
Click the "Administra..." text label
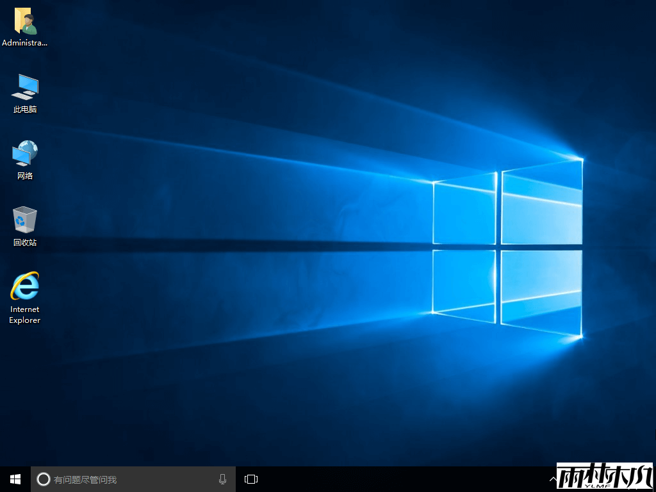click(25, 43)
